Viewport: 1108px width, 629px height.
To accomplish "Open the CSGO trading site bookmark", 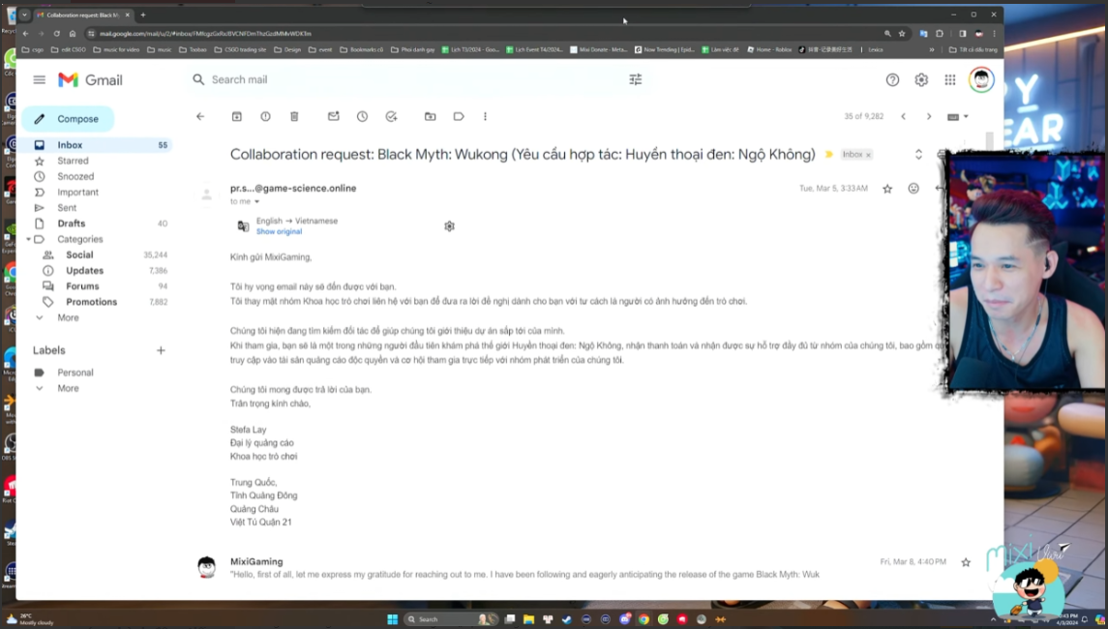I will [241, 49].
